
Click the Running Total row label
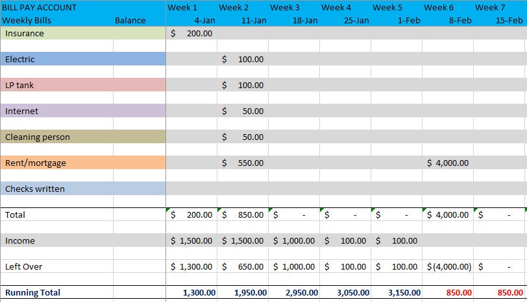(32, 292)
